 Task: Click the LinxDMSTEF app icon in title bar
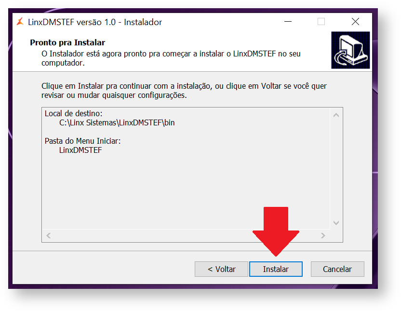(x=20, y=22)
